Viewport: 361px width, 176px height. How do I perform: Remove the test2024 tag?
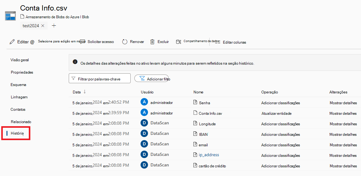click(x=43, y=26)
